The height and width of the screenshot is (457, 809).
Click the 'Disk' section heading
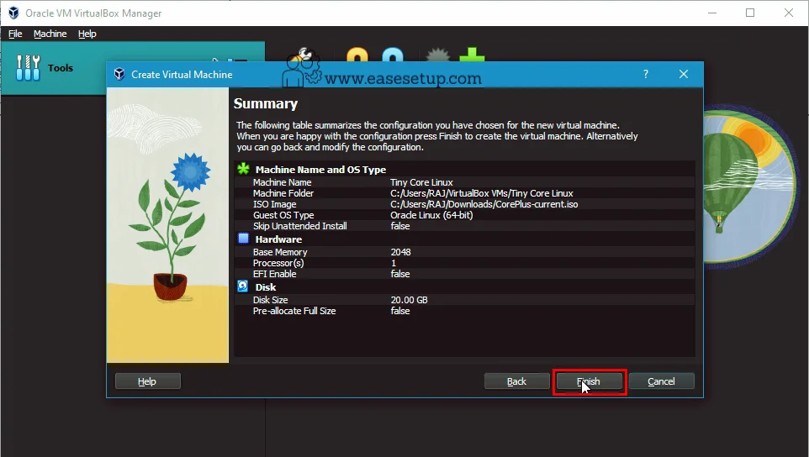coord(266,287)
